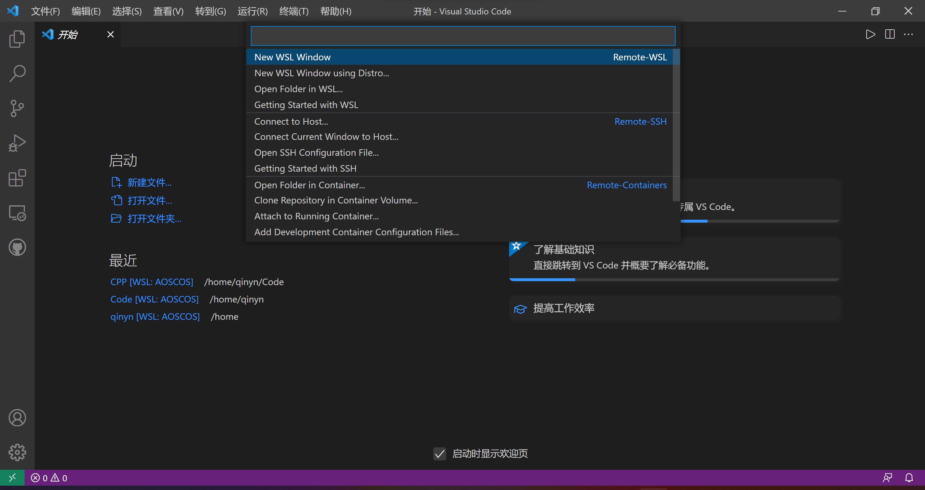Viewport: 925px width, 490px height.
Task: Open the Explorer sidebar icon
Action: point(17,39)
